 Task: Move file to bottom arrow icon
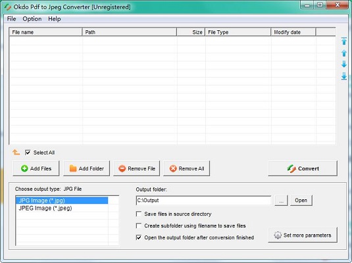tap(344, 76)
